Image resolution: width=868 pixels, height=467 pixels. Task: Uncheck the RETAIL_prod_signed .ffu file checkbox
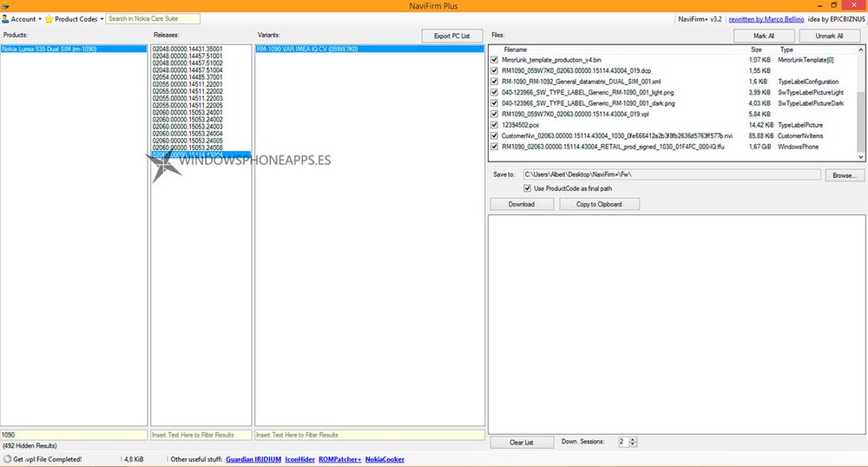pyautogui.click(x=495, y=147)
